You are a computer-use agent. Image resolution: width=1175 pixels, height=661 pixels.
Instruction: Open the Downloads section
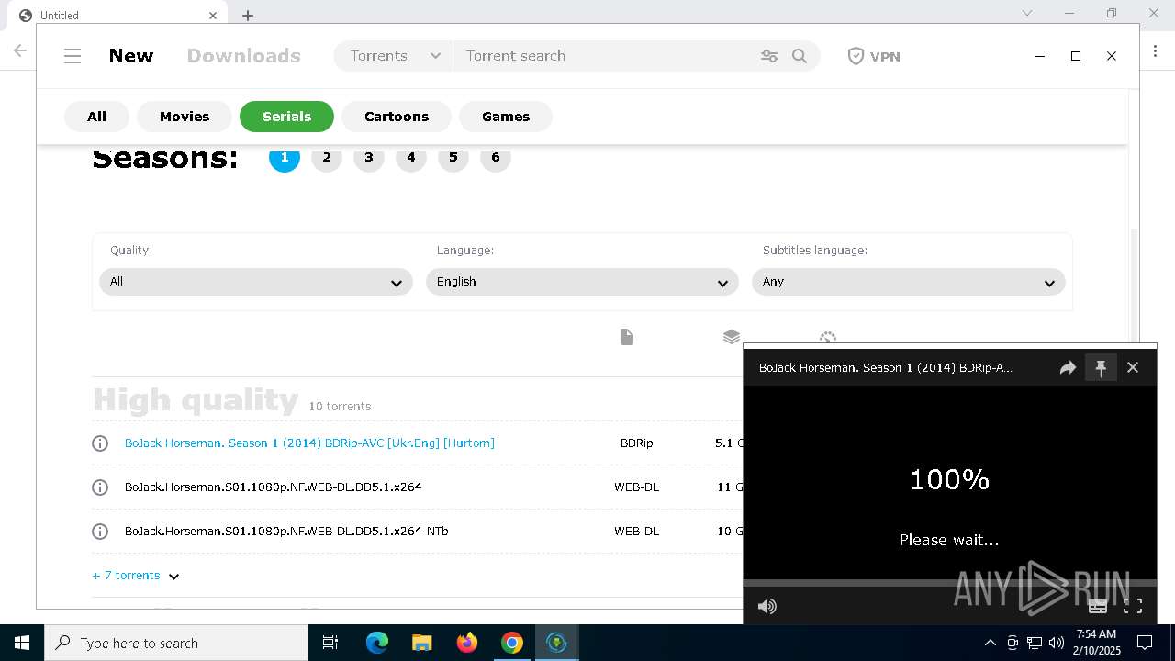[244, 56]
